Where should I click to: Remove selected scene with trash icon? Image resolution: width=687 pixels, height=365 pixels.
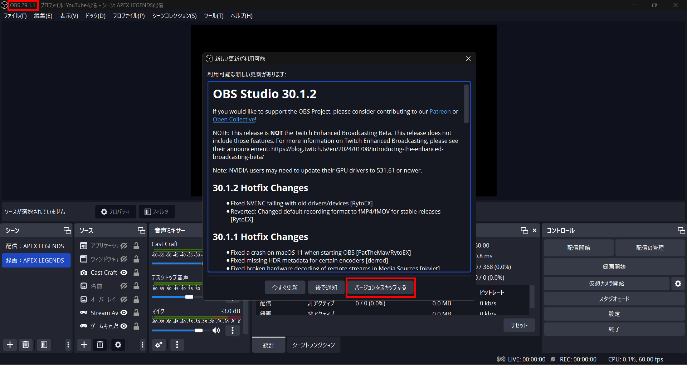(x=26, y=345)
